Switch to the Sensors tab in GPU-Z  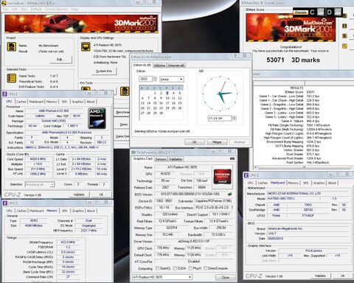click(161, 159)
